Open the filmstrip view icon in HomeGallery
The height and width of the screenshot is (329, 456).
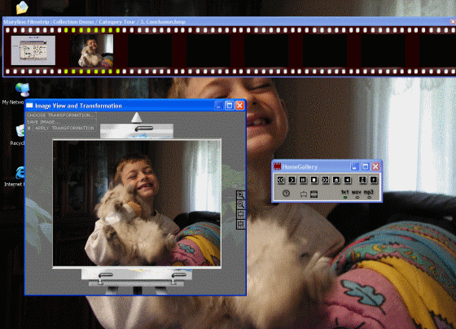coord(313,194)
